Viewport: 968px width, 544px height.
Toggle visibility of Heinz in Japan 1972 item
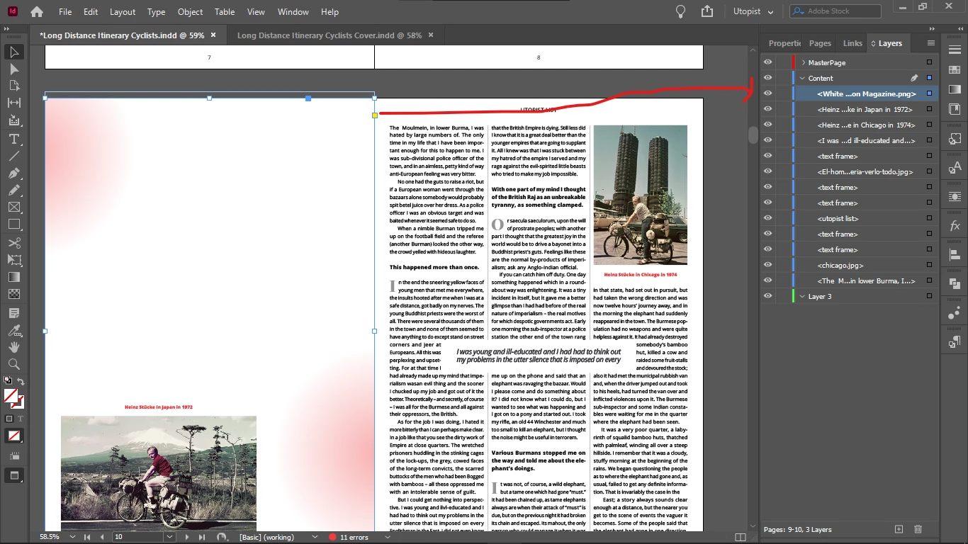pos(767,109)
